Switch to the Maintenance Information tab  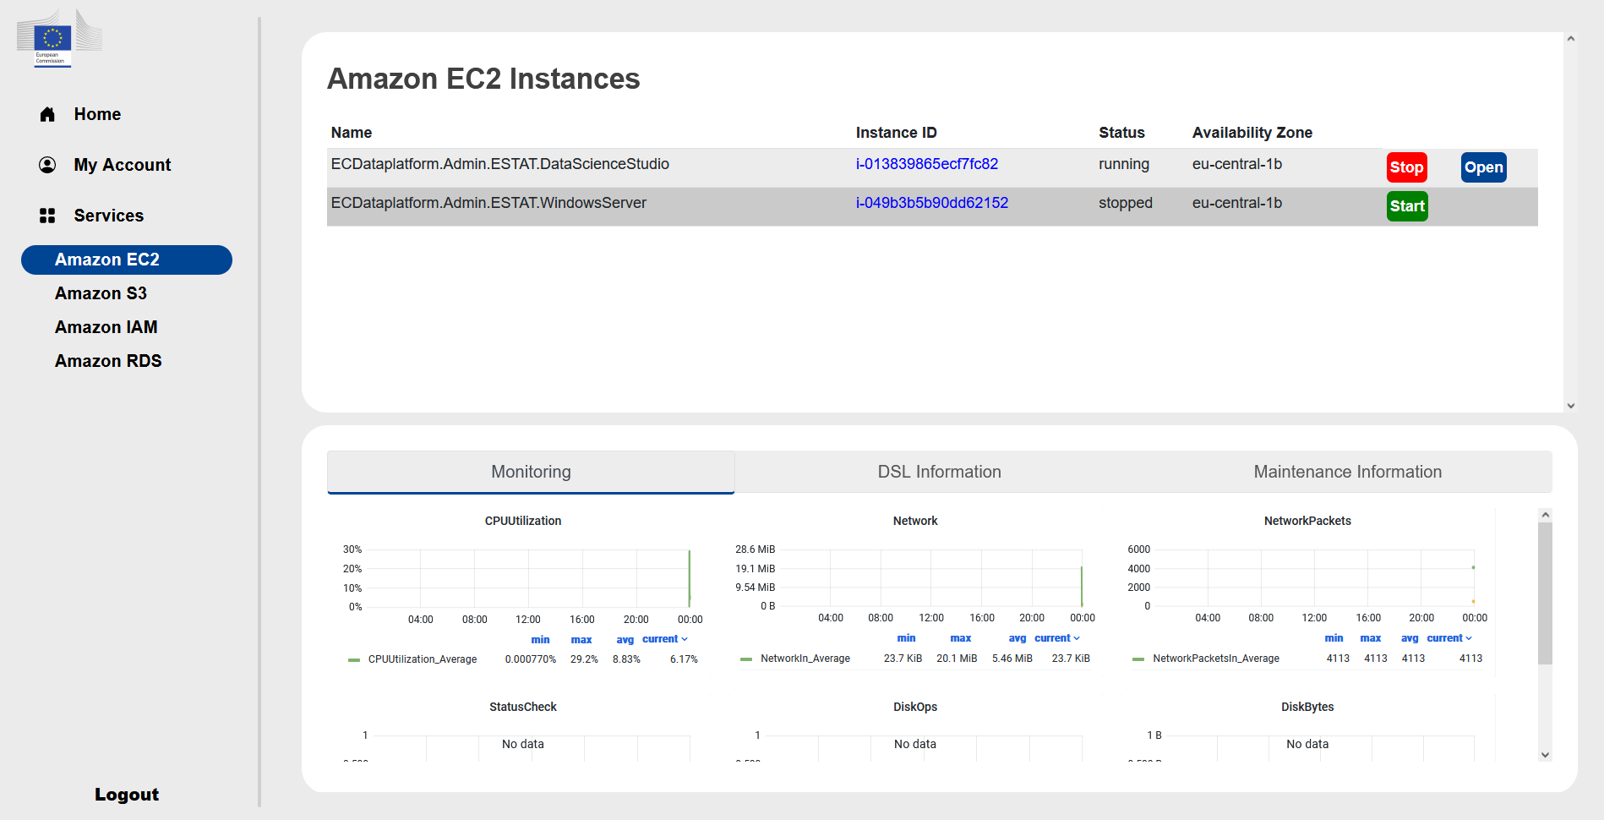[x=1347, y=472]
